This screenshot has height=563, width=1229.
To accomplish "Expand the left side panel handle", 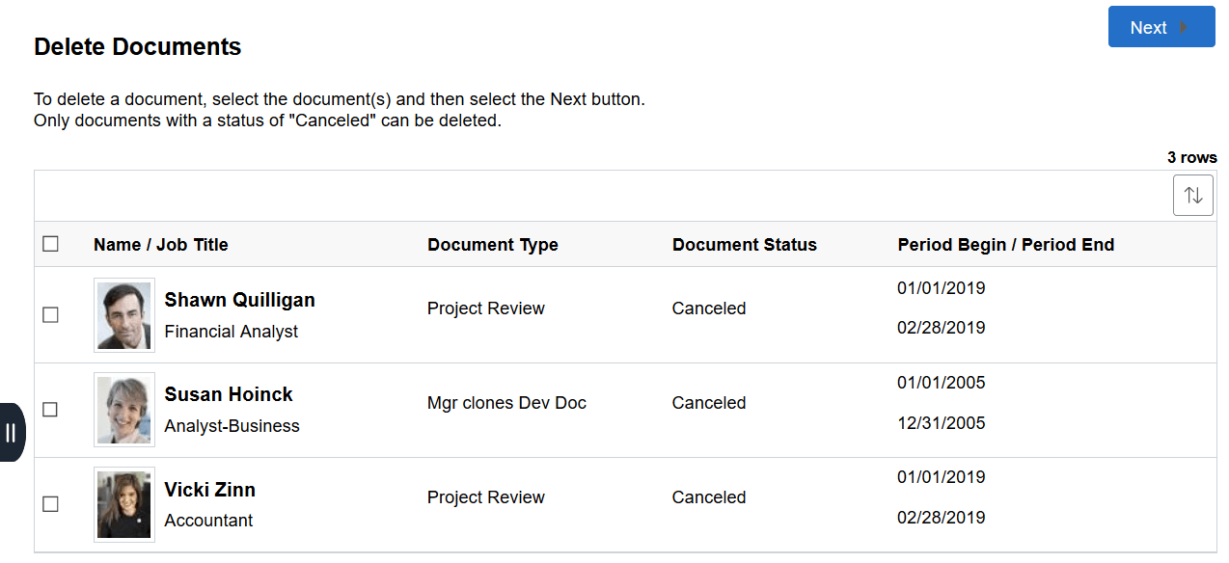I will (x=12, y=432).
